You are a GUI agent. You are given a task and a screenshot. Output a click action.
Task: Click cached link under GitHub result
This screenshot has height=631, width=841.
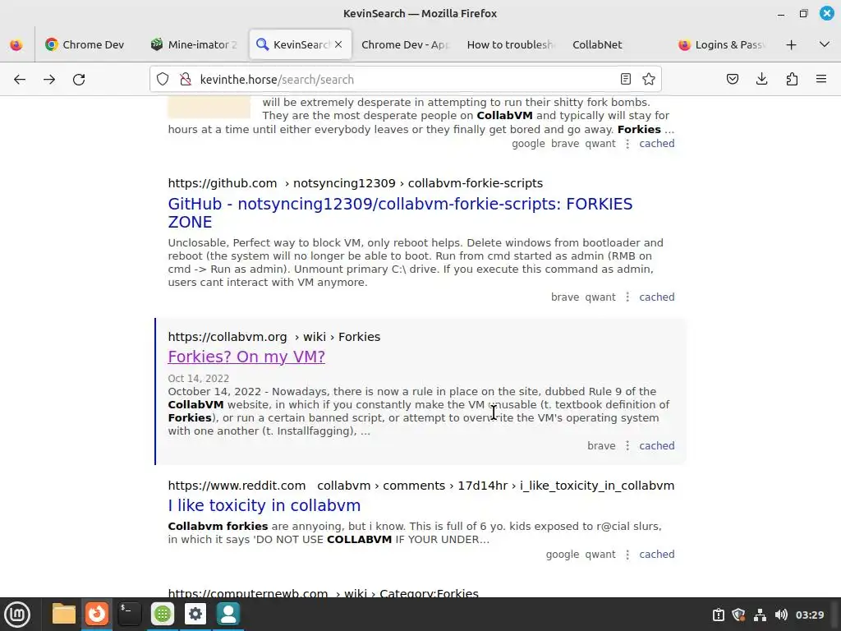(656, 297)
